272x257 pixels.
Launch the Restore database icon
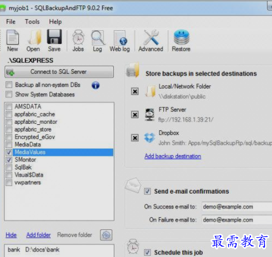tap(181, 41)
